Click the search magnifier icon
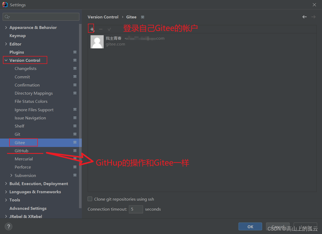The image size is (322, 234). coord(7,17)
